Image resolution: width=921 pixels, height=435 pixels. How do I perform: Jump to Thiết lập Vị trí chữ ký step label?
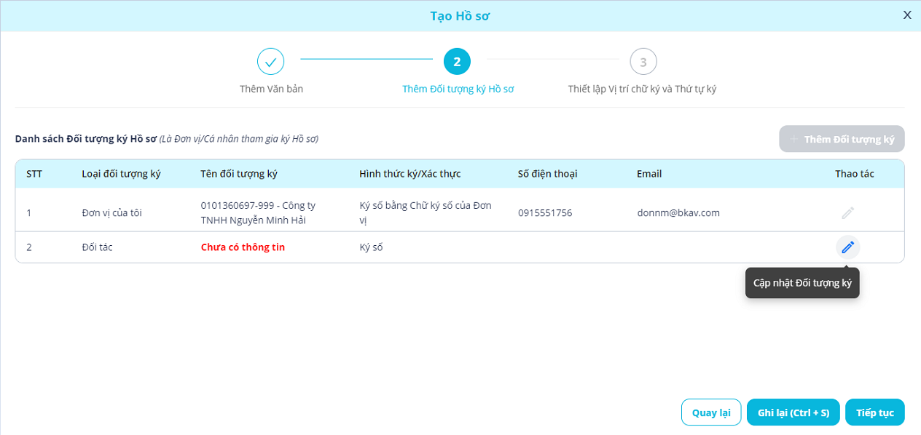coord(643,89)
